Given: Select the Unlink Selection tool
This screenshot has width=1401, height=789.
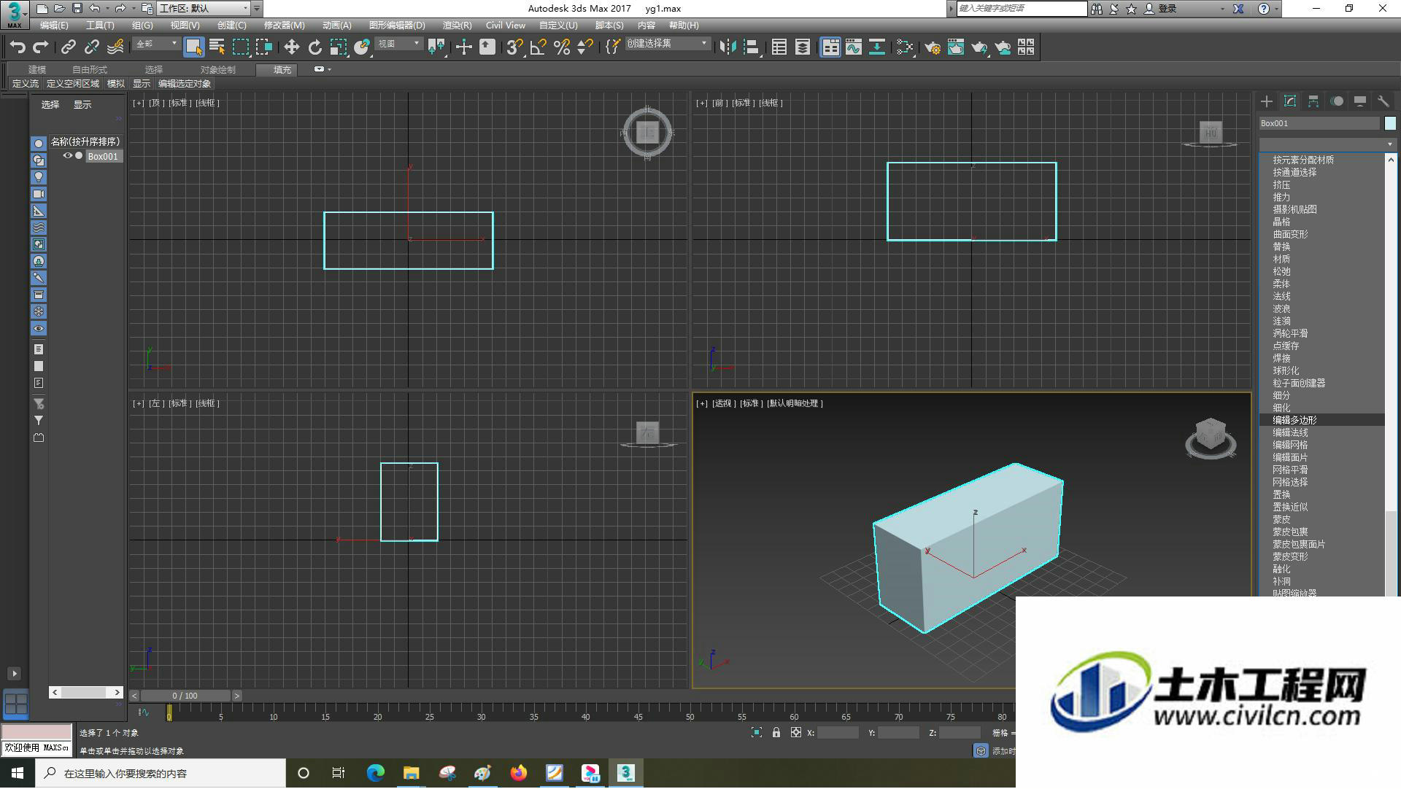Looking at the screenshot, I should click(x=91, y=47).
